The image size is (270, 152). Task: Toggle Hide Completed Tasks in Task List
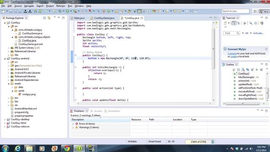(251, 23)
